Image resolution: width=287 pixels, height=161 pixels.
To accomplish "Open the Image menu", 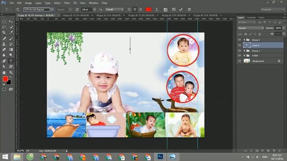I will pos(28,3).
